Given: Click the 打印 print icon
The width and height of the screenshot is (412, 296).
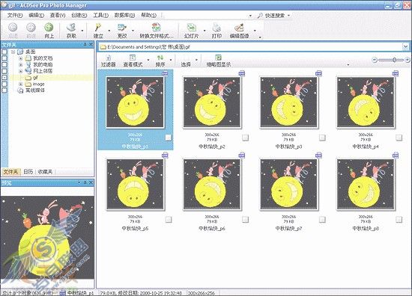Looking at the screenshot, I should tap(216, 27).
